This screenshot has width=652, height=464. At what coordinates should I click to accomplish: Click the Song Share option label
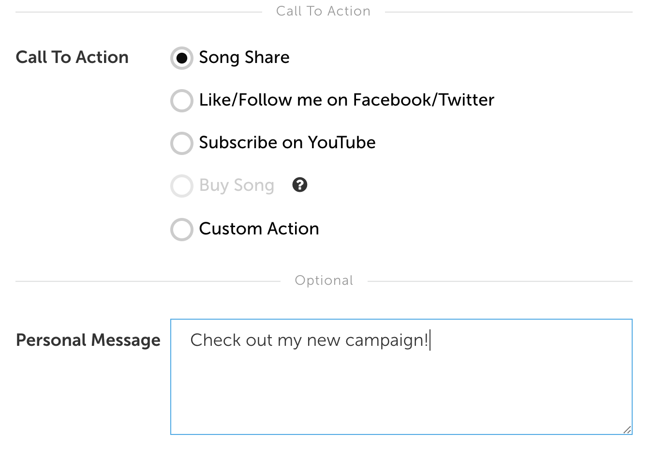click(244, 58)
